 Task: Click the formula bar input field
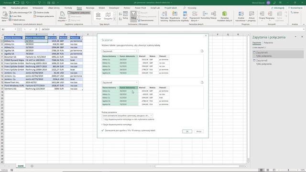pos(172,29)
